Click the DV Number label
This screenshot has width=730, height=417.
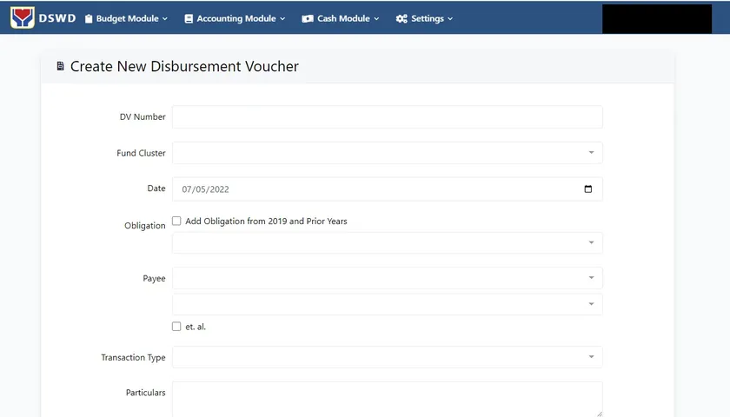coord(143,116)
